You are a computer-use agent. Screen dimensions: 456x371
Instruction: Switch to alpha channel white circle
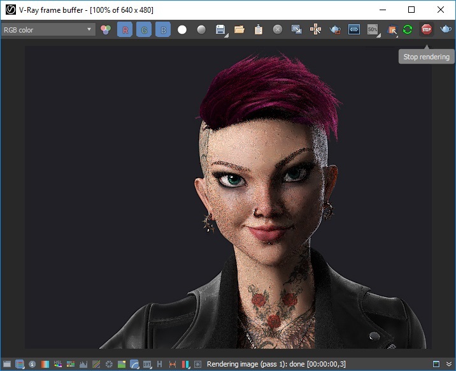point(182,29)
